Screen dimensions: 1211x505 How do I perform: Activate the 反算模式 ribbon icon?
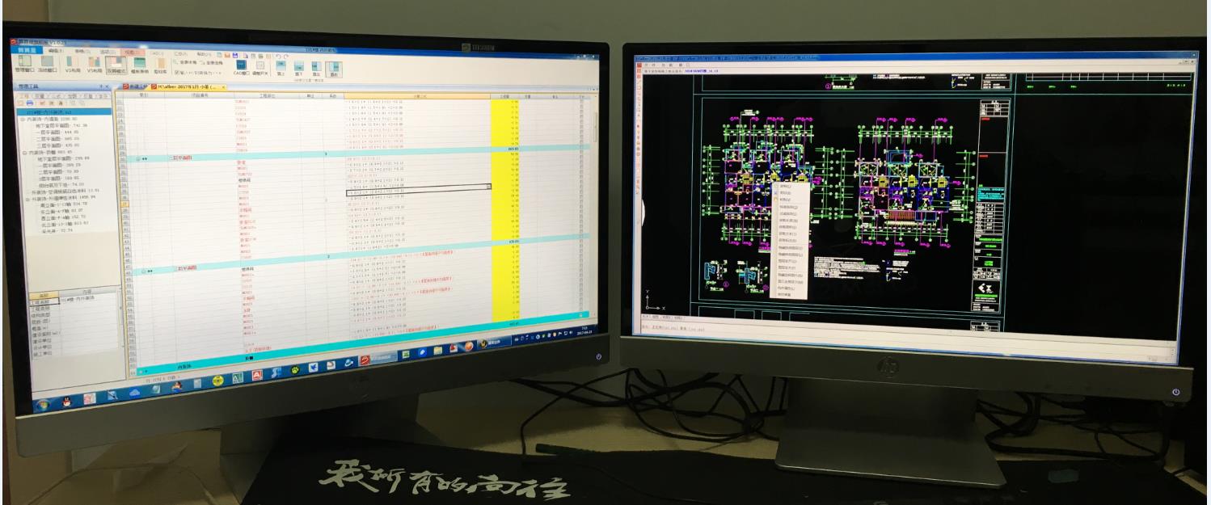tap(116, 65)
